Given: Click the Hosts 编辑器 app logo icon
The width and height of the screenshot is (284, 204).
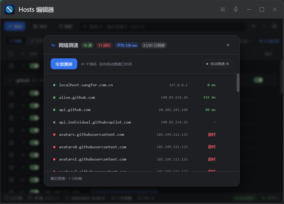Looking at the screenshot, I should click(x=9, y=9).
